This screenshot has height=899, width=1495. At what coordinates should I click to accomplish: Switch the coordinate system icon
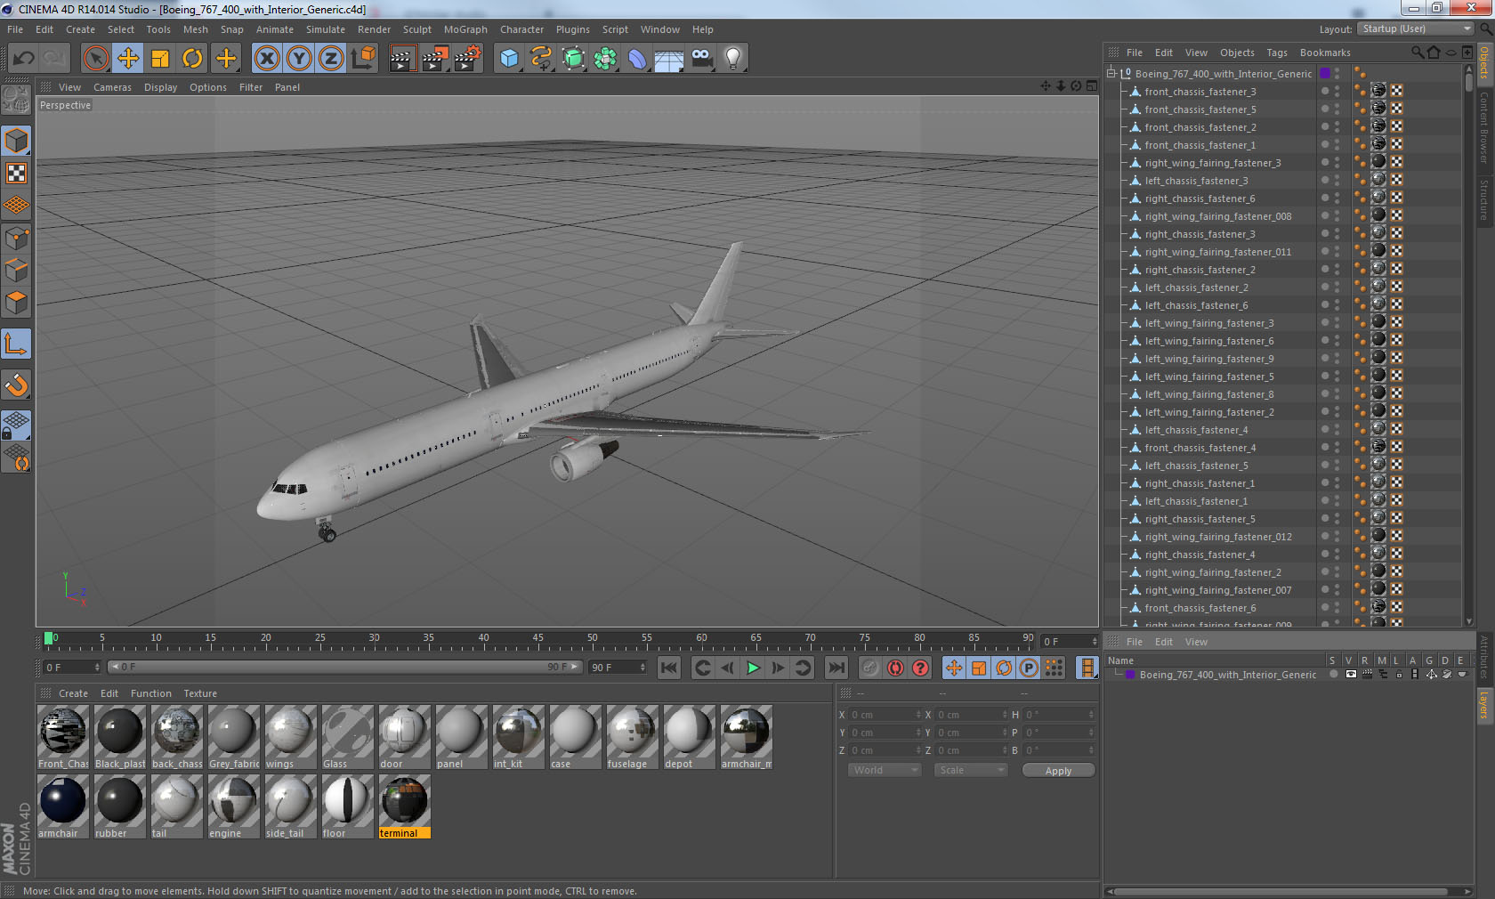(x=363, y=59)
